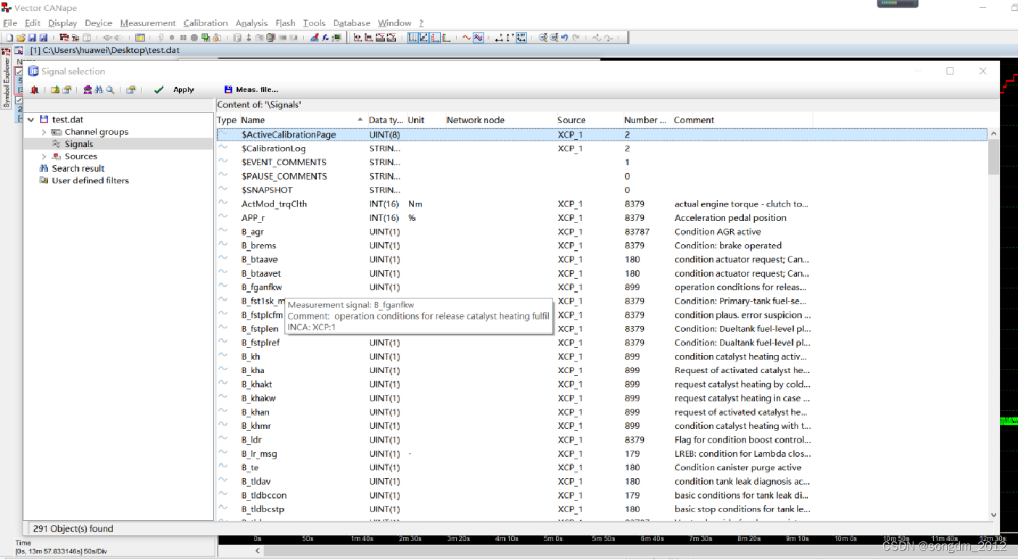The image size is (1018, 560).
Task: Select the B_lr_msg signal row
Action: [x=602, y=454]
